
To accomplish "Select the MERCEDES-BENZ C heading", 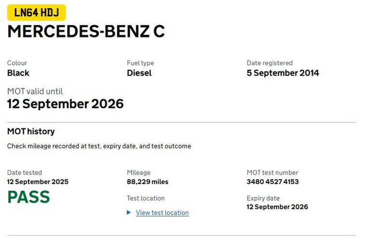I will click(x=86, y=31).
